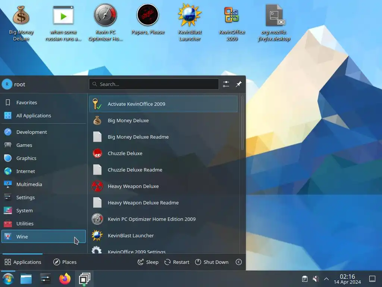Image resolution: width=382 pixels, height=287 pixels.
Task: Launch KevinBlast Launcher from Wine list
Action: tap(163, 236)
